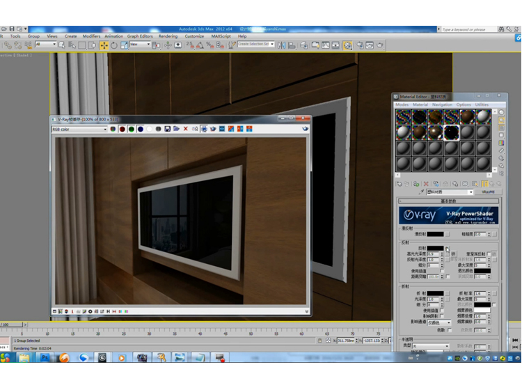
Task: Click map button next to 折射率 value
Action: point(494,293)
